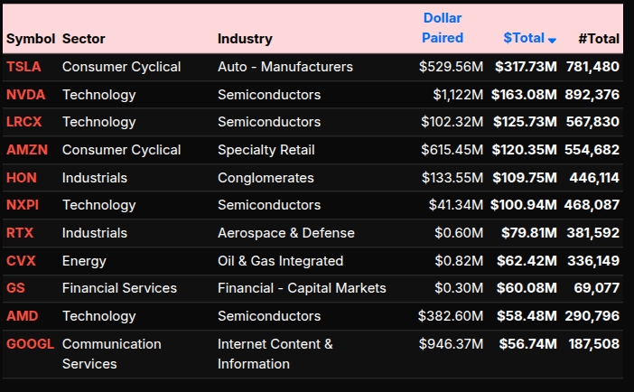Select the LRCX symbol
Screen dimensions: 634x392
(24, 122)
